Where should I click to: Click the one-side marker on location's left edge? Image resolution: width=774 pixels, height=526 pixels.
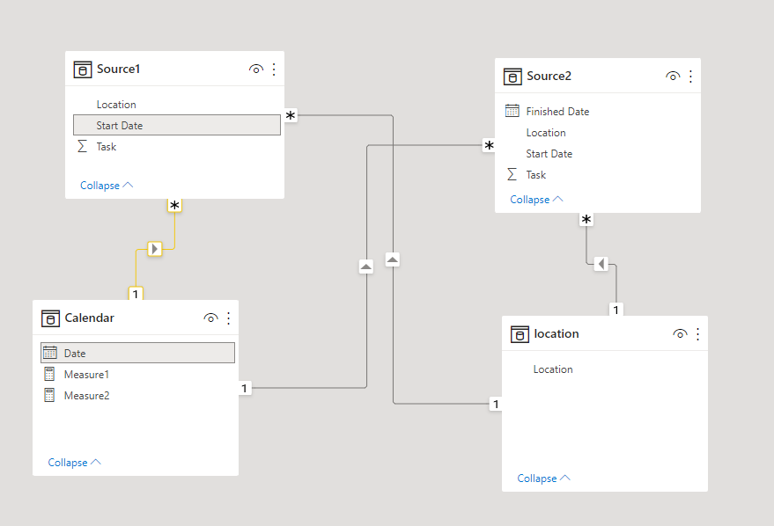point(496,405)
